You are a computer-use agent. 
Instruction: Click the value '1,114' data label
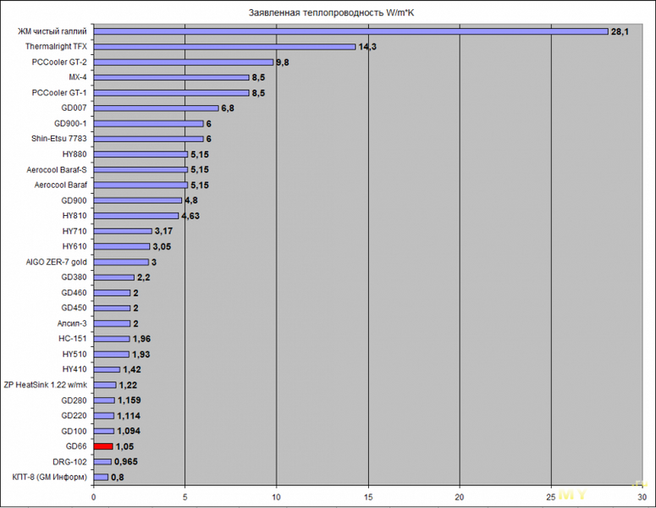coord(129,416)
